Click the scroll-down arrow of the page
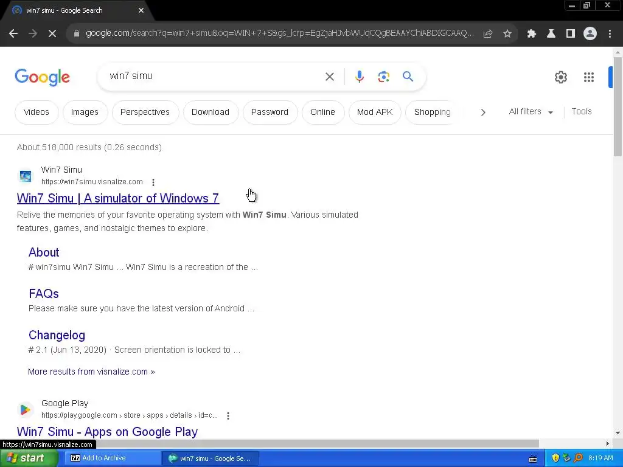This screenshot has width=623, height=467. tap(618, 433)
